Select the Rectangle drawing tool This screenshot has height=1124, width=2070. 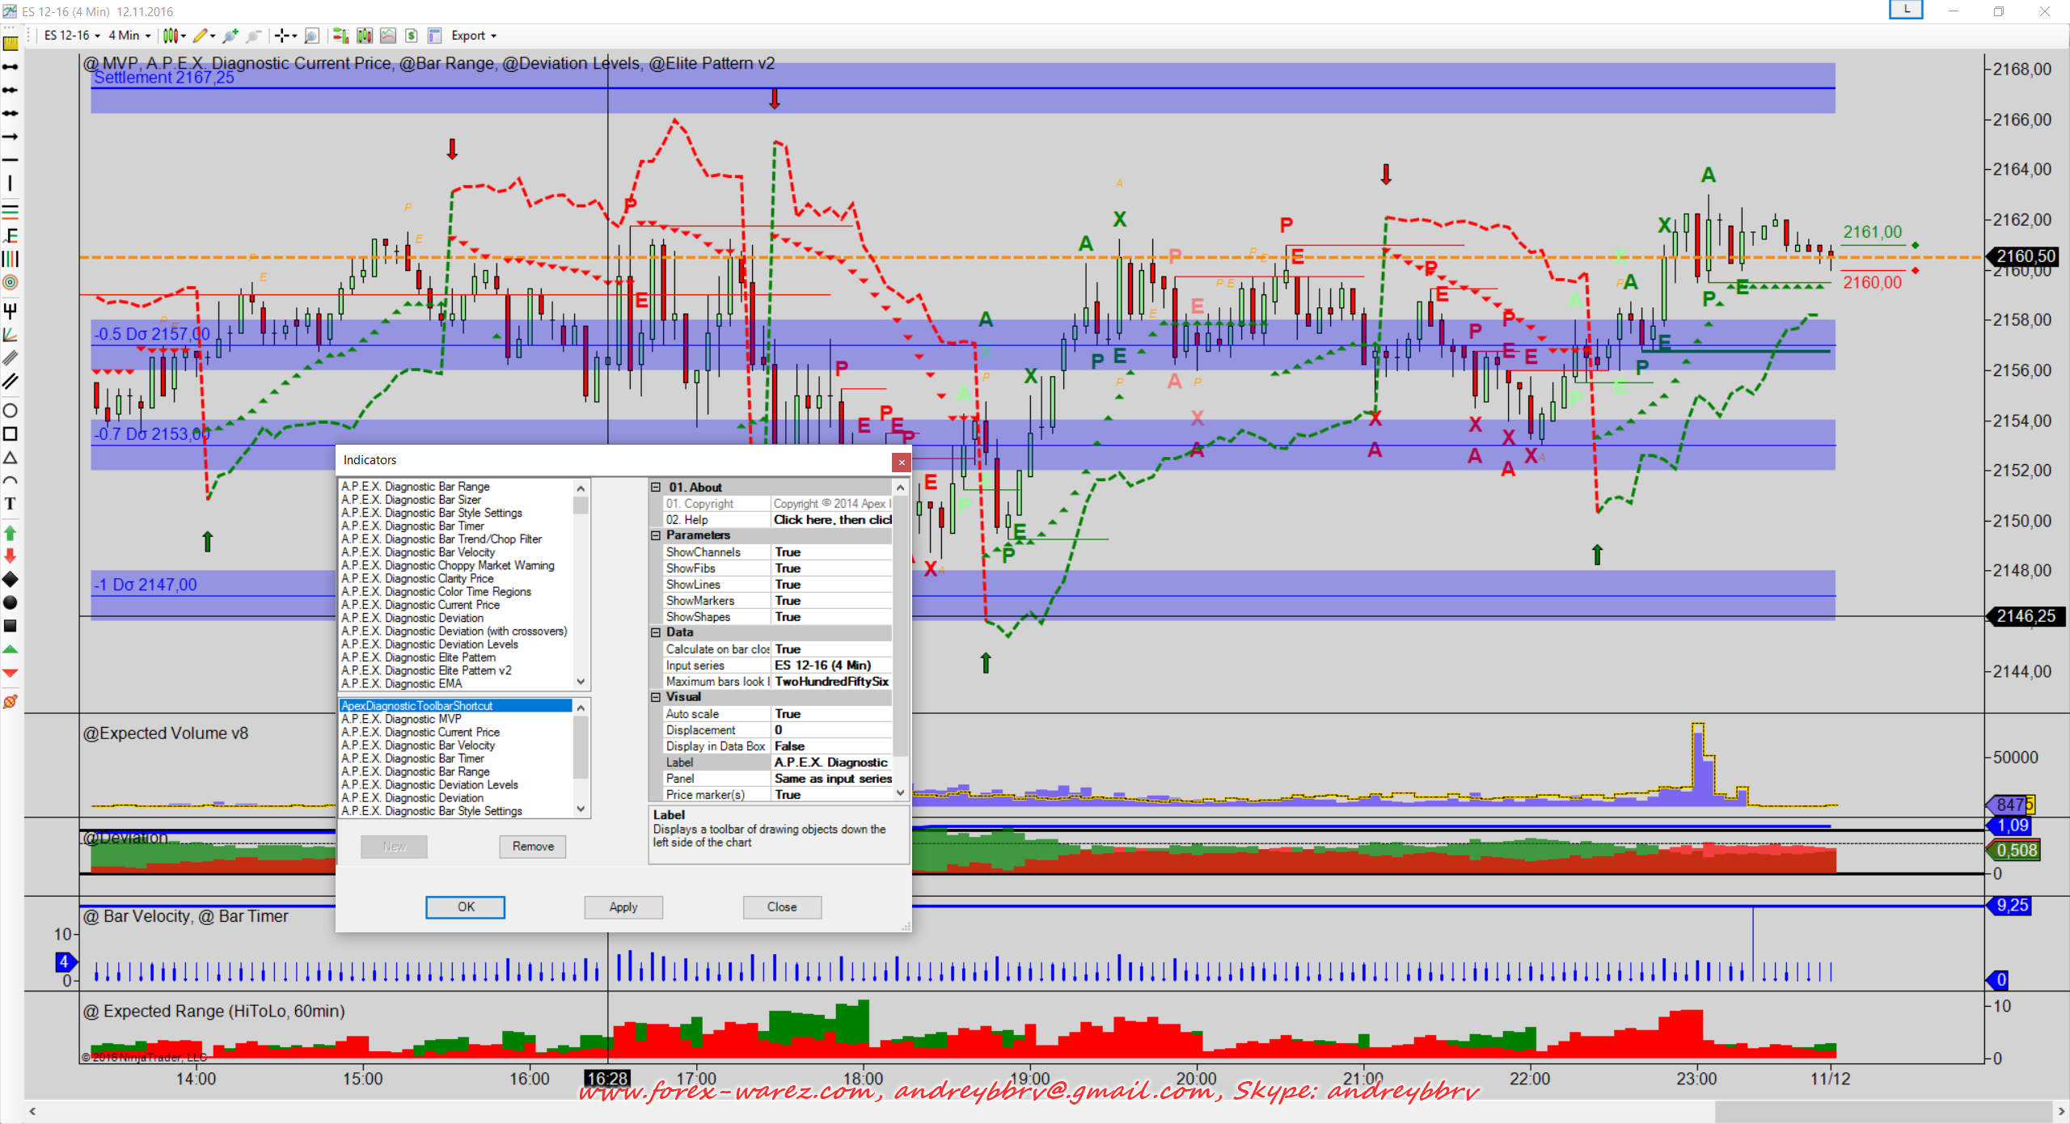pyautogui.click(x=11, y=434)
